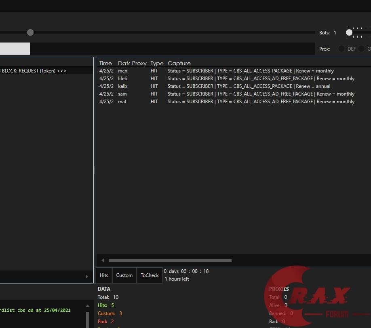The height and width of the screenshot is (328, 371).
Task: Select the BLOCK: REQUEST (Token) log line
Action: tap(34, 71)
